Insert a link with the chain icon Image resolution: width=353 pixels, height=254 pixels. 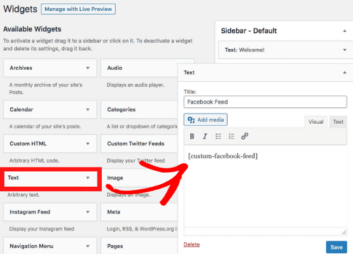tap(245, 137)
